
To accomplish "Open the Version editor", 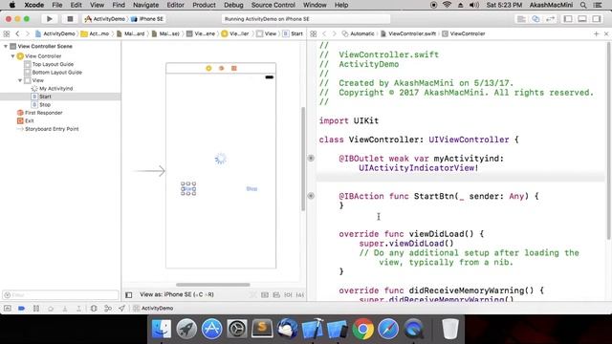I will 550,19.
